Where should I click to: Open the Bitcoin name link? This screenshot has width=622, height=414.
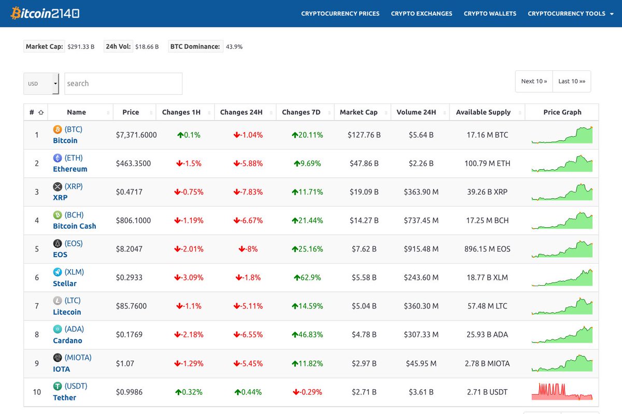[65, 140]
